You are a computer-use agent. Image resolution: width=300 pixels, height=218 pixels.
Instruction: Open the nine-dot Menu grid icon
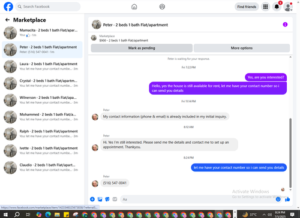[x=265, y=7]
